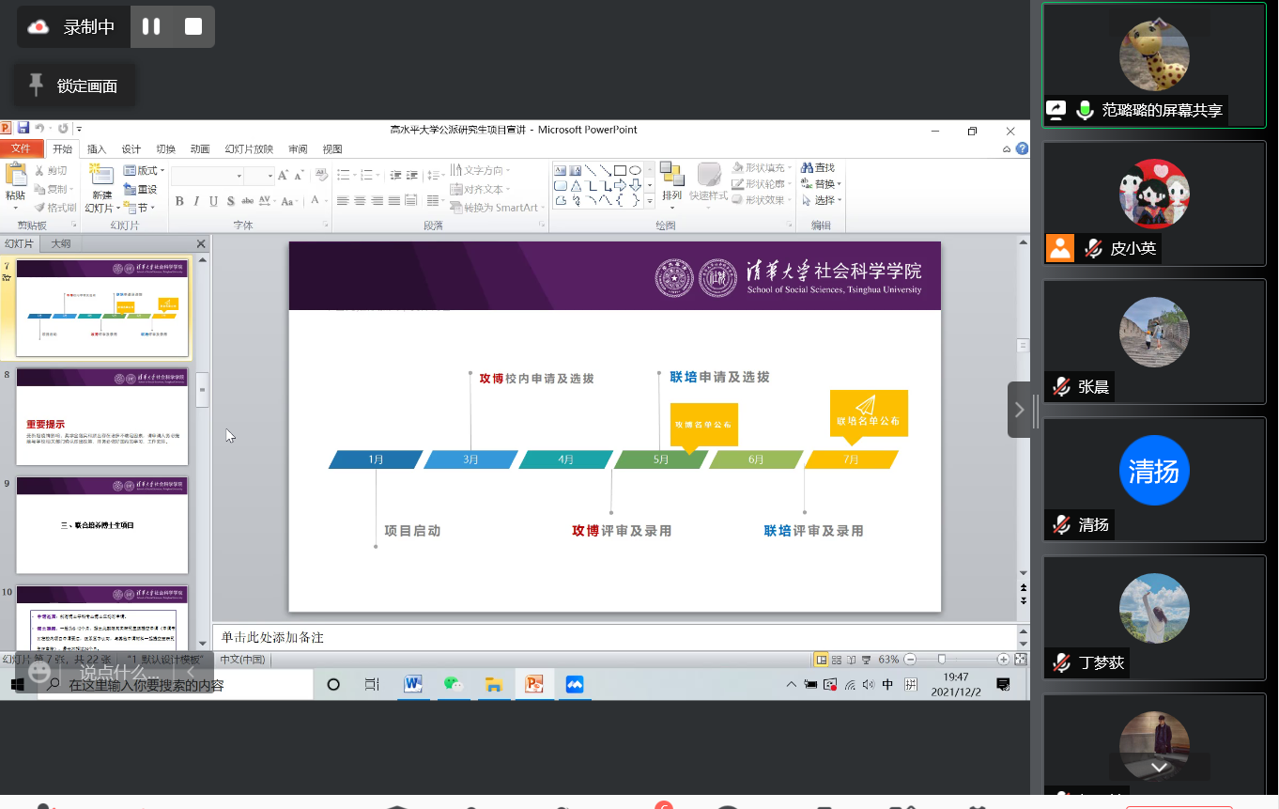Open WeChat from the taskbar
This screenshot has height=809, width=1279.
point(454,685)
